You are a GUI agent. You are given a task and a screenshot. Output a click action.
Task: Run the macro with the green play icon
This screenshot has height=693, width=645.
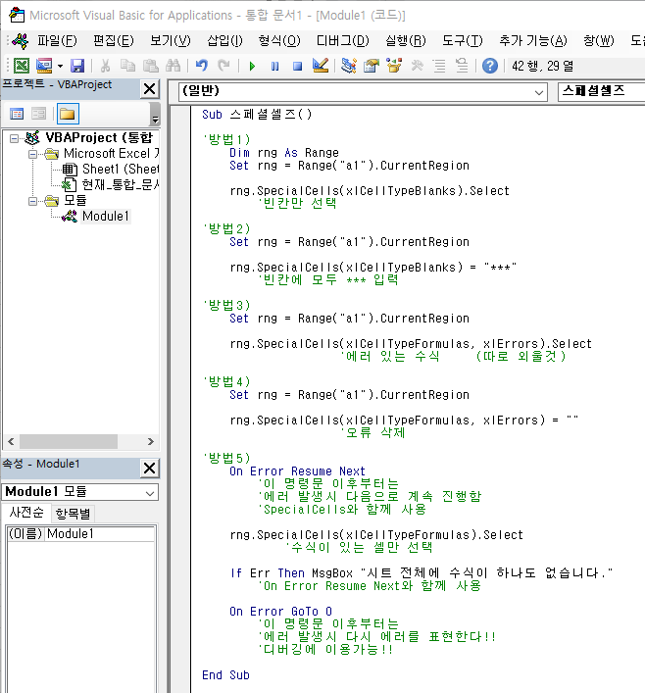[252, 67]
